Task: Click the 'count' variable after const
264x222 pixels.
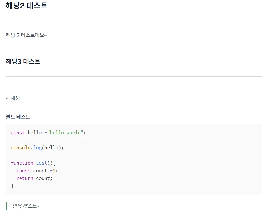Action: pyautogui.click(x=40, y=171)
